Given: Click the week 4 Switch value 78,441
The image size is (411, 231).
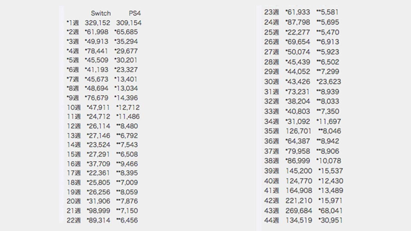Looking at the screenshot, I should [x=97, y=51].
